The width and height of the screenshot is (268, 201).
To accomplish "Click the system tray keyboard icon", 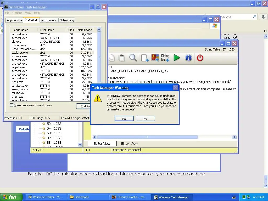I will 234,197.
